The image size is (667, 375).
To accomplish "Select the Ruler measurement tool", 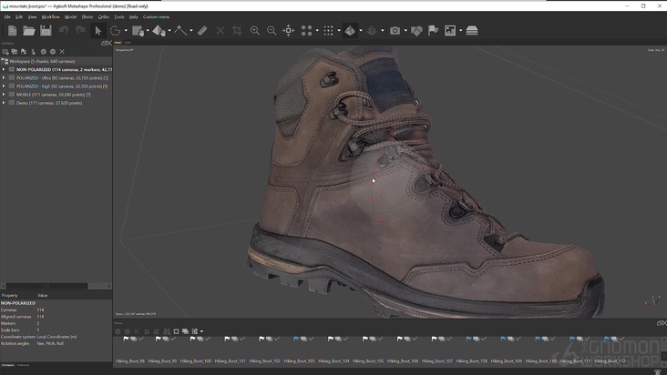I will click(202, 31).
